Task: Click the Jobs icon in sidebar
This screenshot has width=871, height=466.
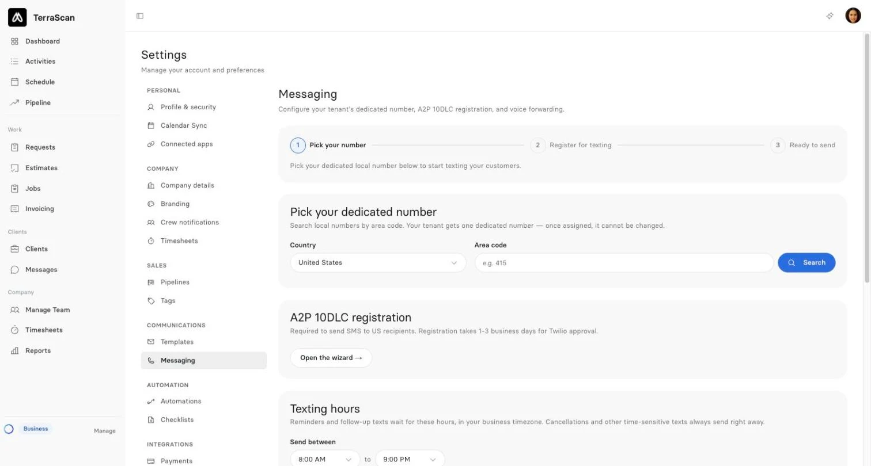Action: coord(15,189)
